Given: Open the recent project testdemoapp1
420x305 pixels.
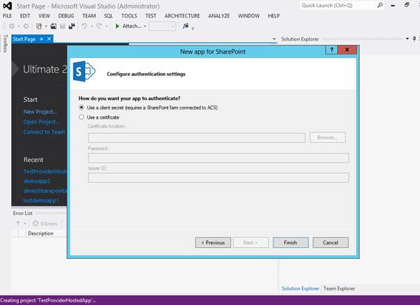Looking at the screenshot, I should point(40,200).
